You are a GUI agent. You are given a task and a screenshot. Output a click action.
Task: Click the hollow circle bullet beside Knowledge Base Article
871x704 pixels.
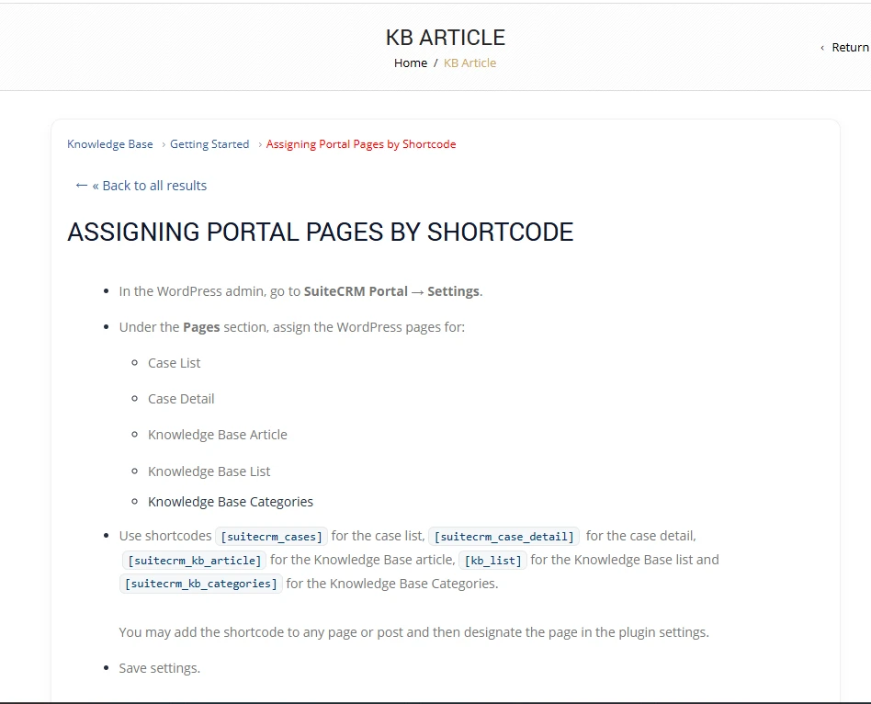coord(134,435)
